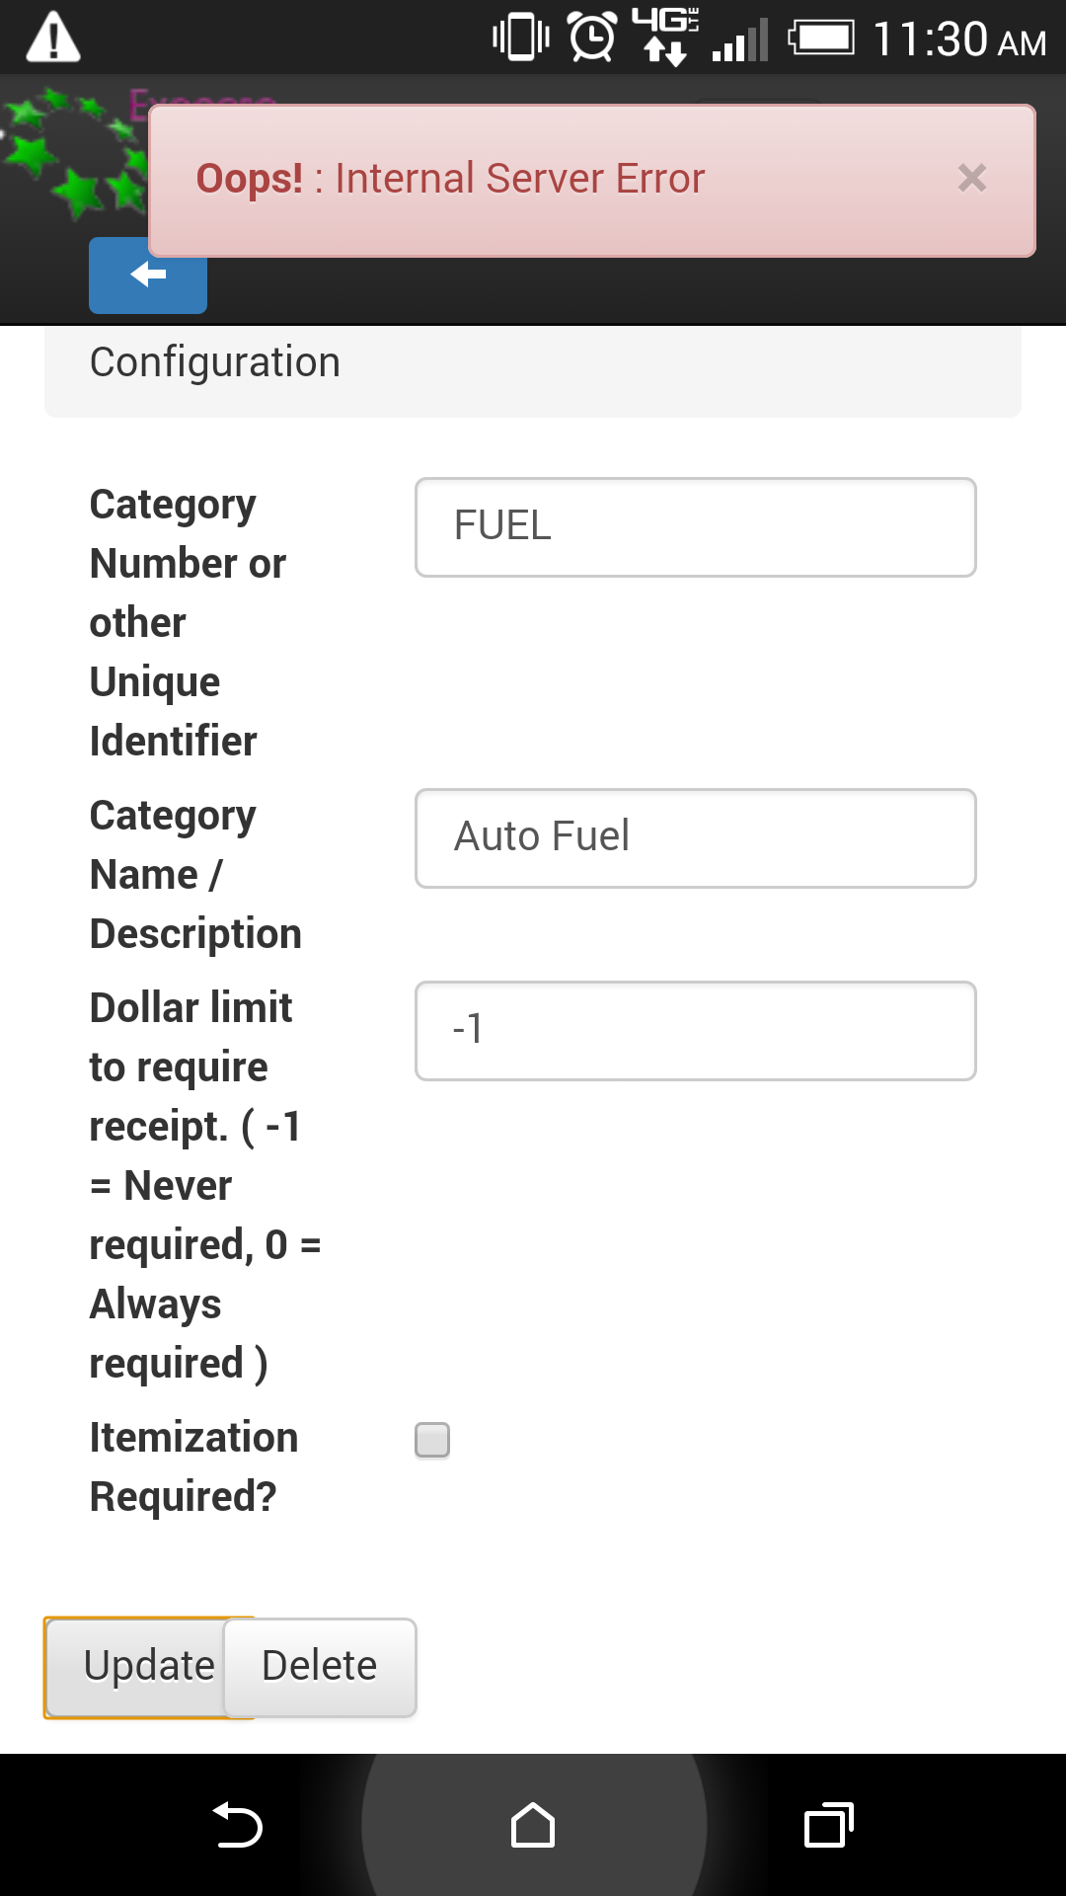Focus the FUEL category identifier field
Image resolution: width=1066 pixels, height=1896 pixels.
click(695, 527)
